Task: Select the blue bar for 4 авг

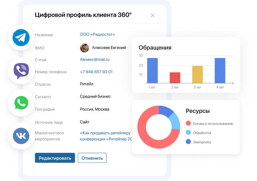Action: pos(220,70)
